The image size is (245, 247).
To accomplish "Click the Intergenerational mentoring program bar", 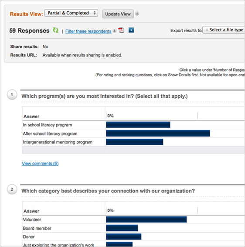I will pos(135,142).
